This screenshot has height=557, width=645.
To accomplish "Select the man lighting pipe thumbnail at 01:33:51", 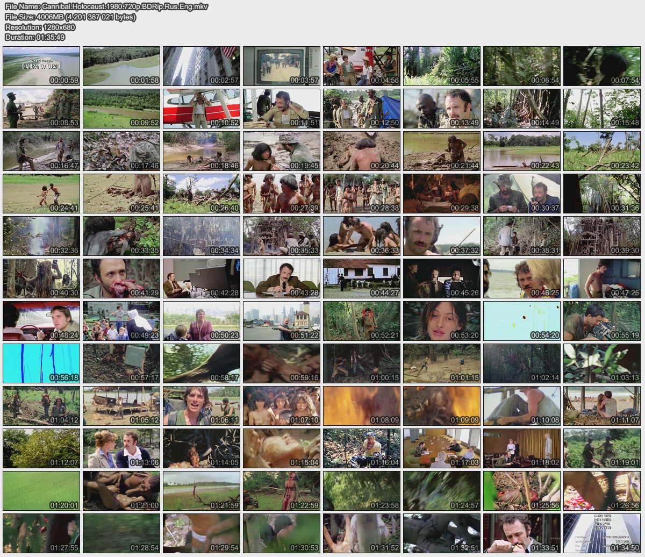I will pyautogui.click(x=522, y=533).
